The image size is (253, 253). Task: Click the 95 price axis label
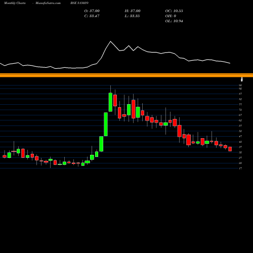tap(240, 86)
